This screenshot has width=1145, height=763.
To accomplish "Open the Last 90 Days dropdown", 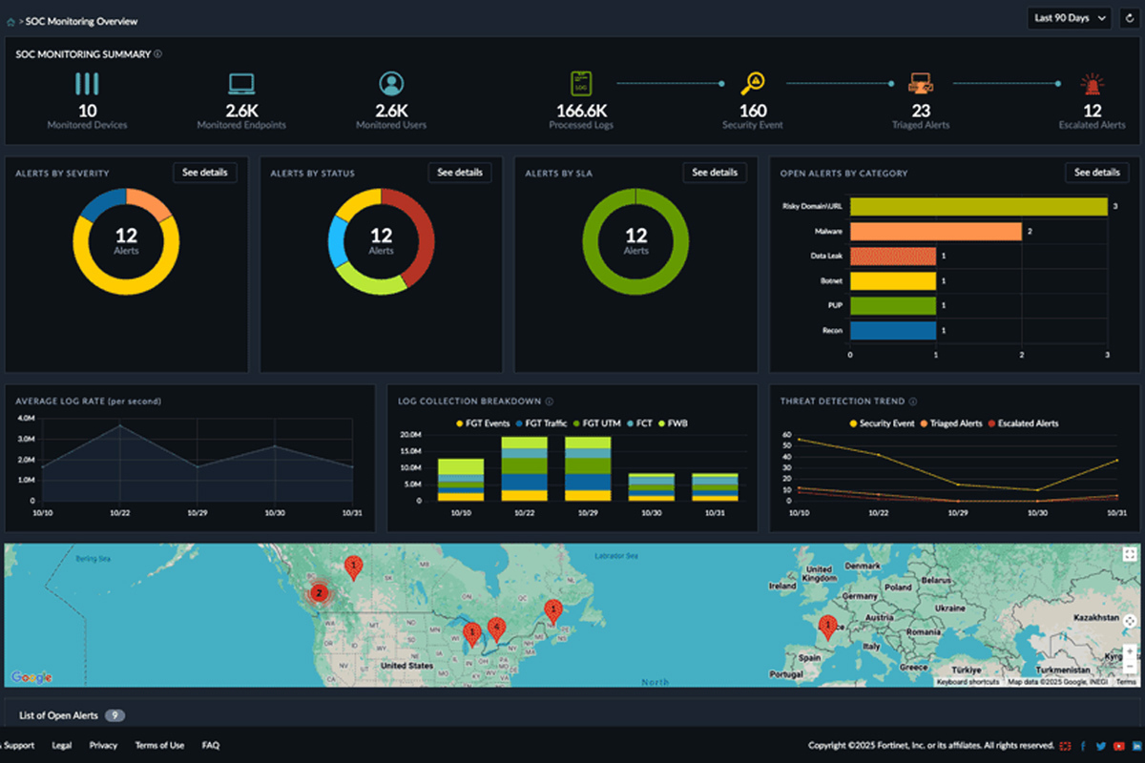I will tap(1070, 17).
